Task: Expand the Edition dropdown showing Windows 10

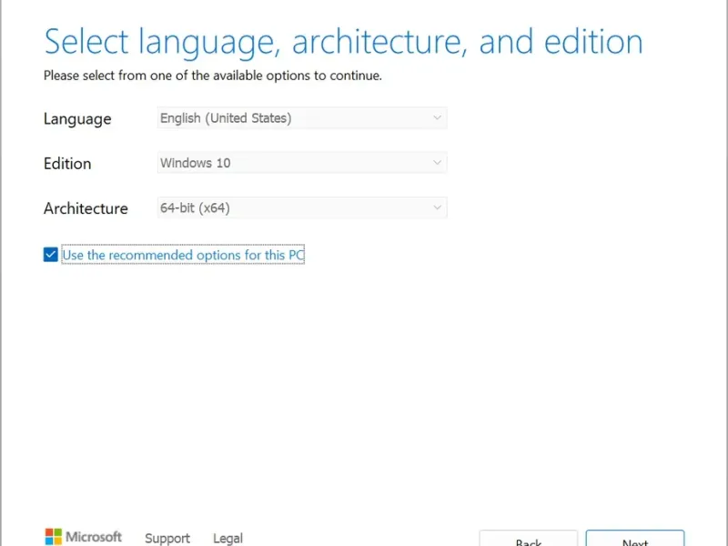Action: pyautogui.click(x=302, y=163)
